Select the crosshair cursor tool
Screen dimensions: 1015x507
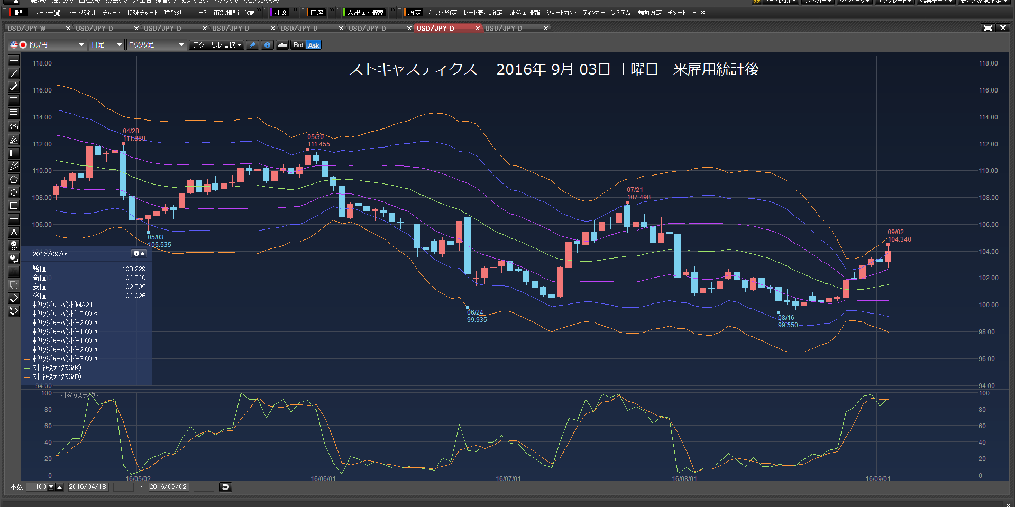[x=14, y=60]
